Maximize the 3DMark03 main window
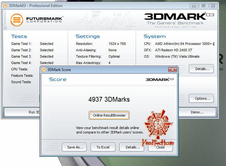This screenshot has height=166, width=226. (x=203, y=6)
